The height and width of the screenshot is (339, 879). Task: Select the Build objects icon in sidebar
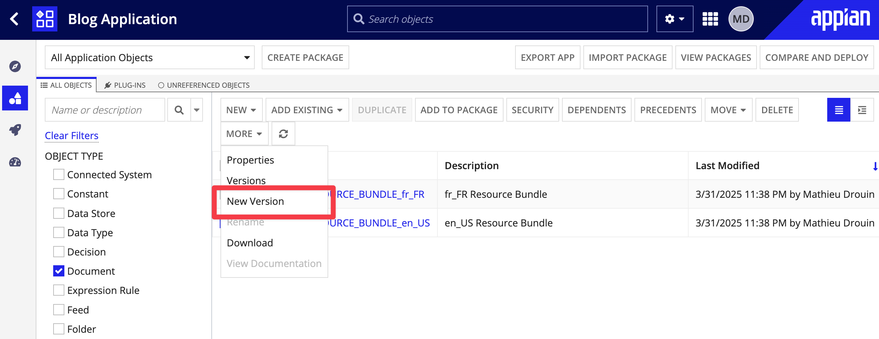tap(15, 98)
